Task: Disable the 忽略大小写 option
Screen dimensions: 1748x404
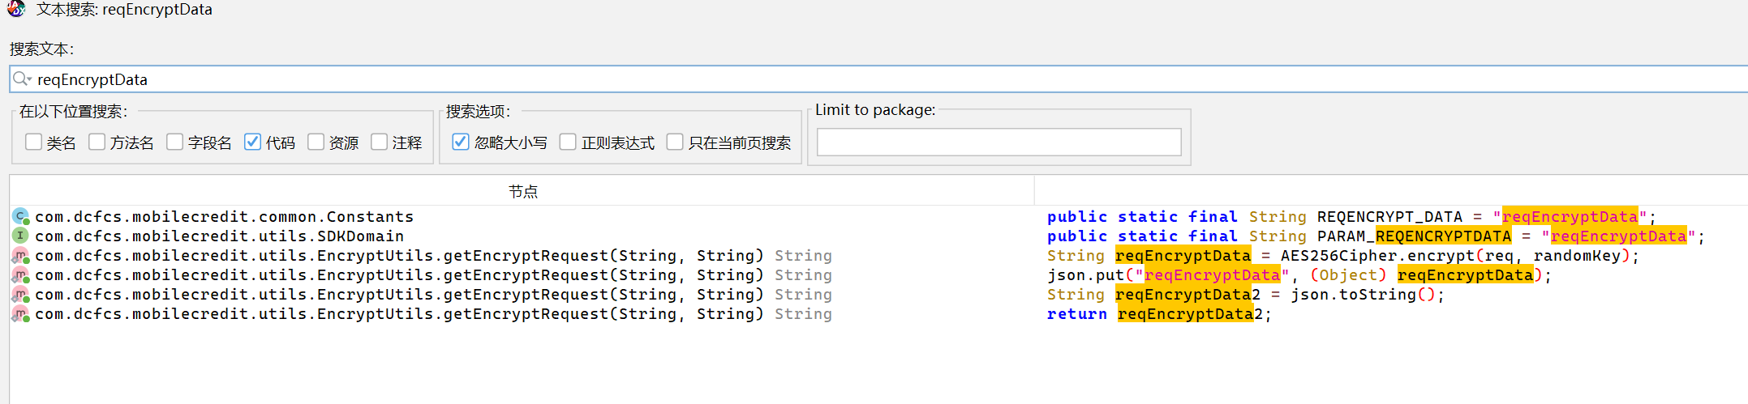Action: point(460,142)
